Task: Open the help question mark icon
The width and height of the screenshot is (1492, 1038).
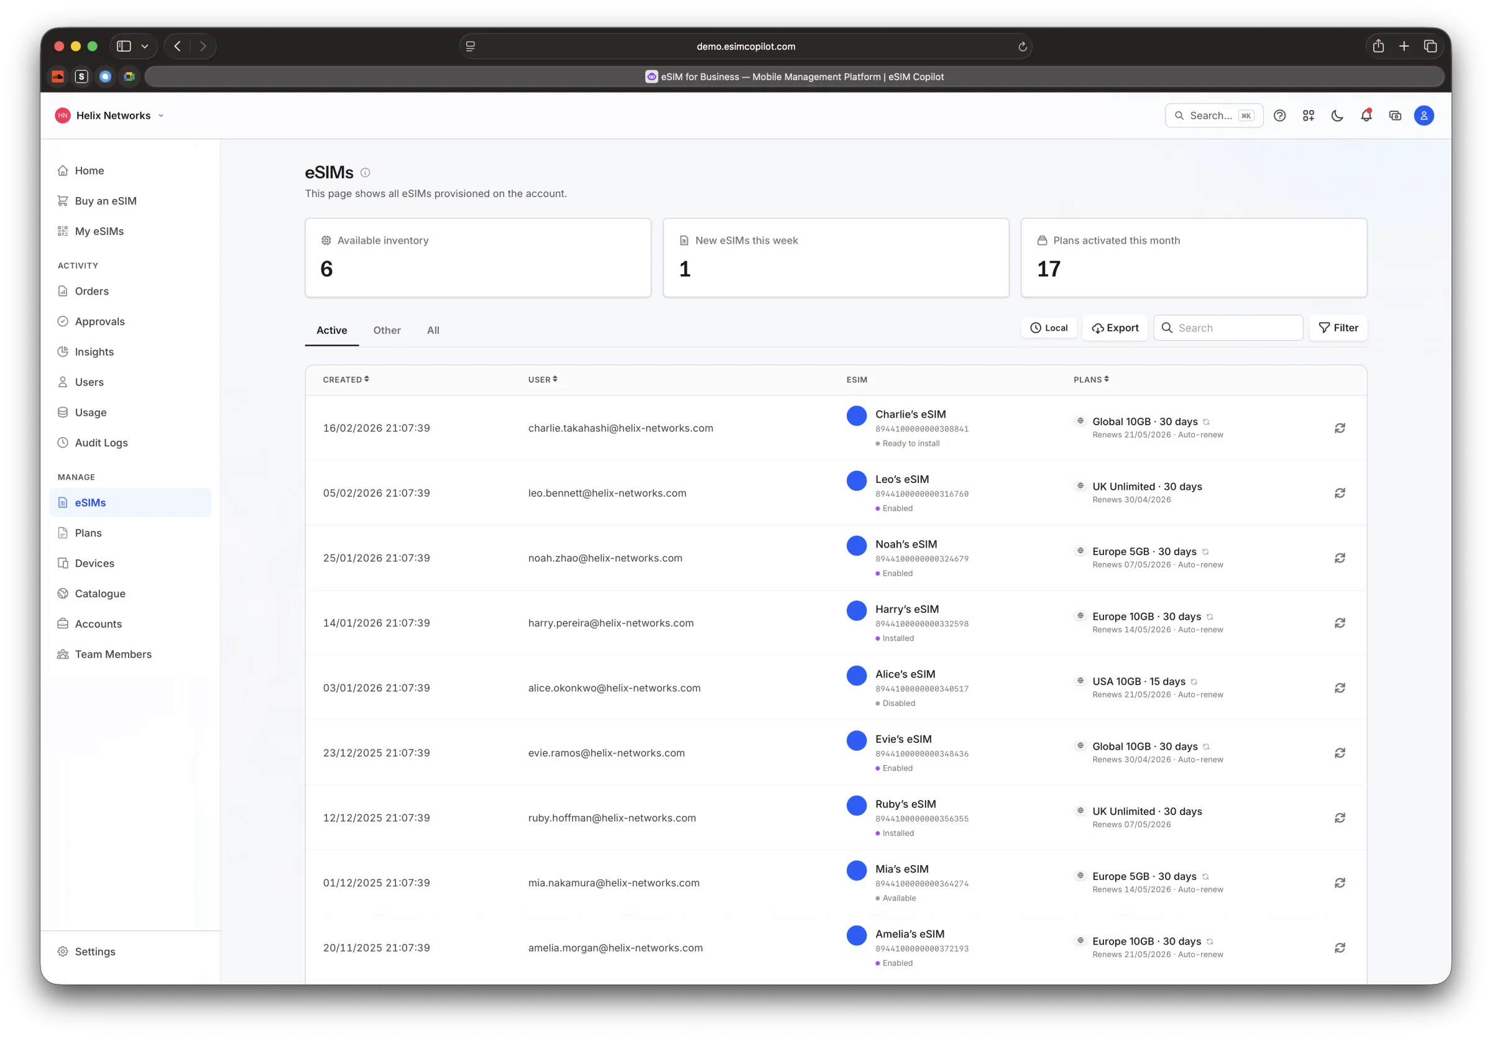Action: click(x=1279, y=116)
